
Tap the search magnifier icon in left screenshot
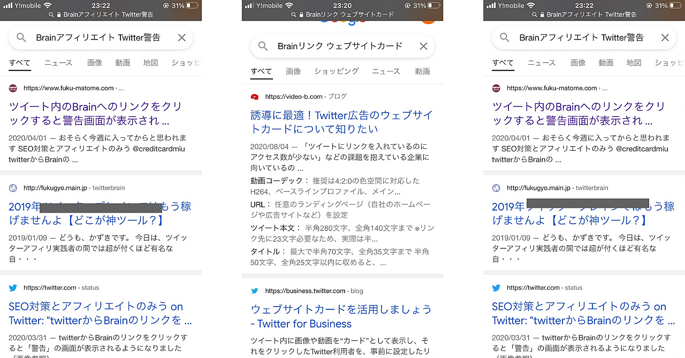pos(21,37)
